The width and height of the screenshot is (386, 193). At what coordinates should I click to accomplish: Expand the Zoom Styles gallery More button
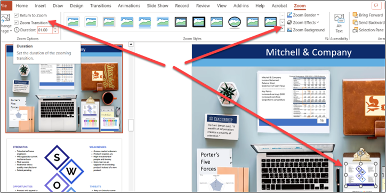click(x=283, y=29)
